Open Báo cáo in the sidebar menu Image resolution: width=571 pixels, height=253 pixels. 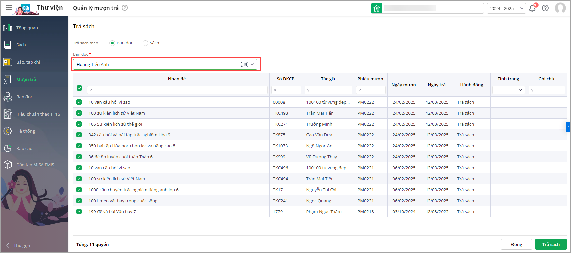coord(24,149)
